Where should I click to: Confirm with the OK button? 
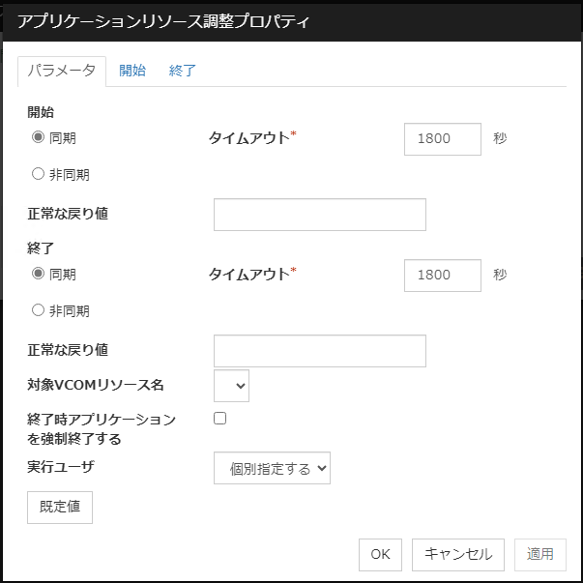tap(380, 554)
